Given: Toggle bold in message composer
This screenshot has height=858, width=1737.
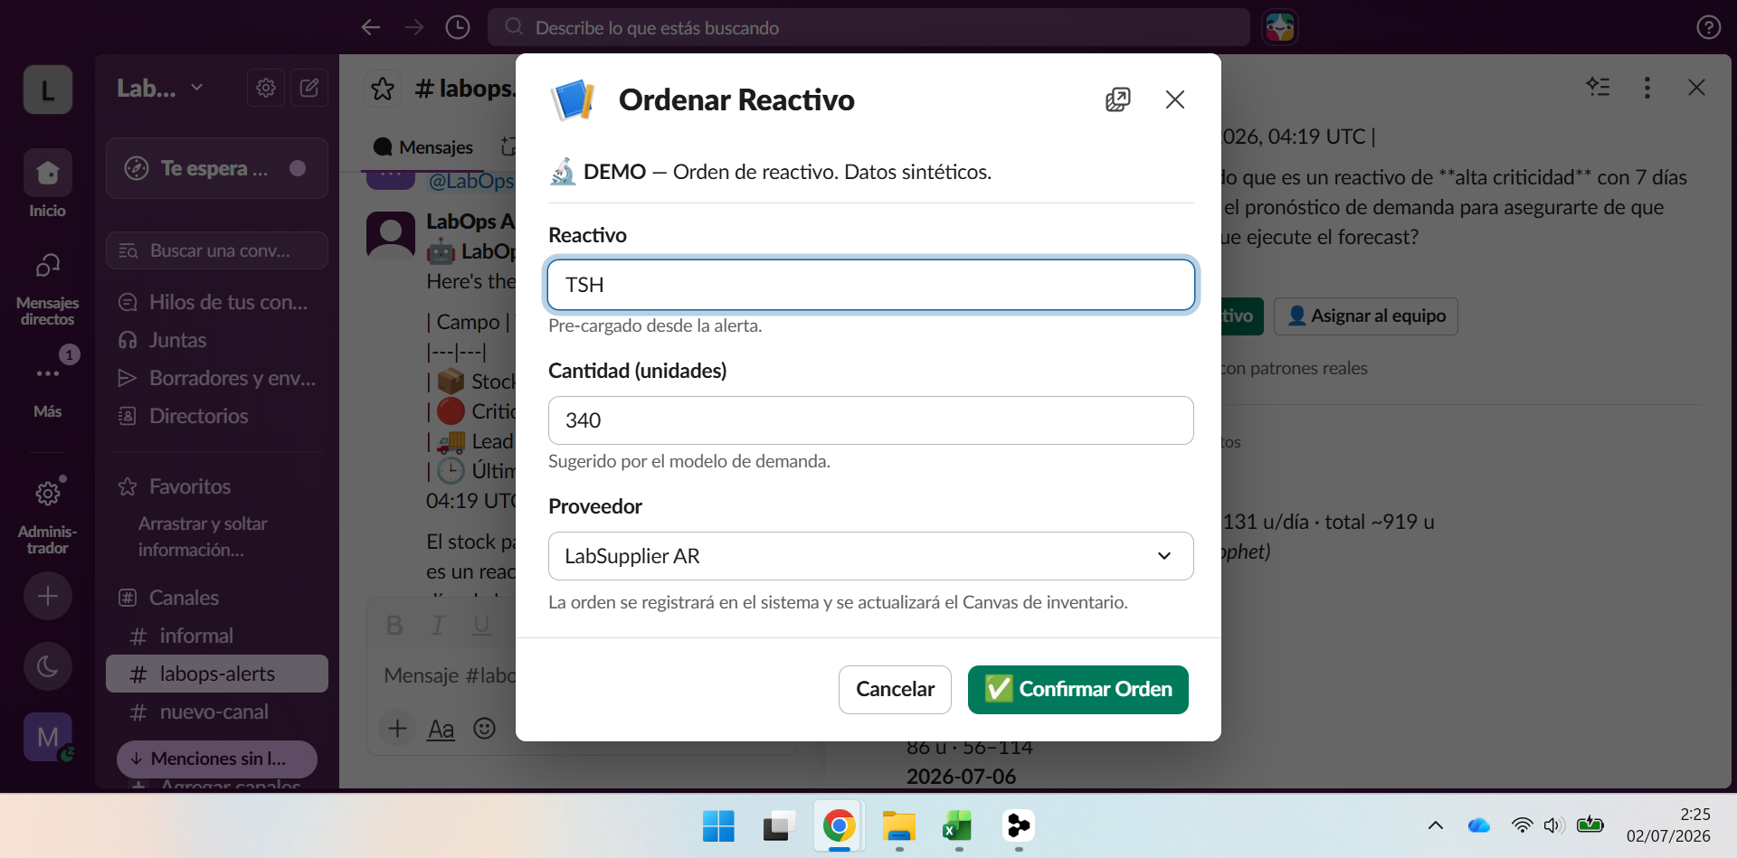Looking at the screenshot, I should pos(394,625).
